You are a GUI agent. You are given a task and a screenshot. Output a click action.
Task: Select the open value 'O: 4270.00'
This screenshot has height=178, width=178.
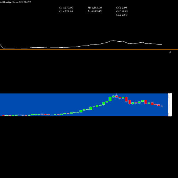[66, 8]
